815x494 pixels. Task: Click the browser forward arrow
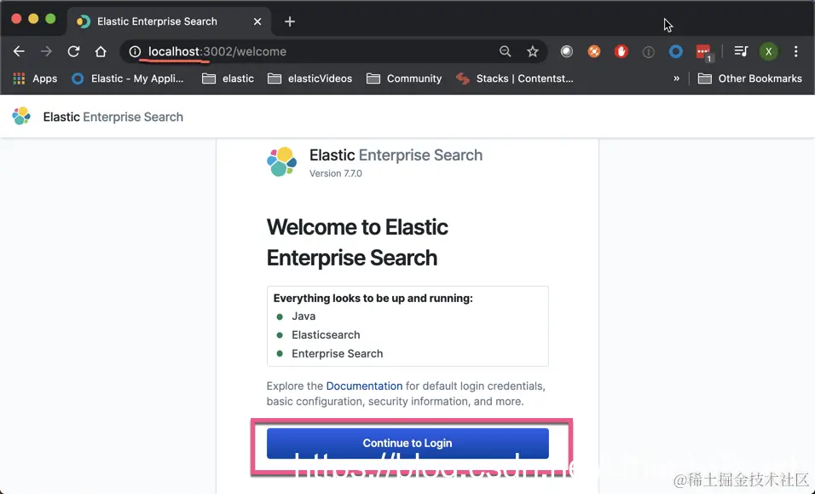click(46, 51)
